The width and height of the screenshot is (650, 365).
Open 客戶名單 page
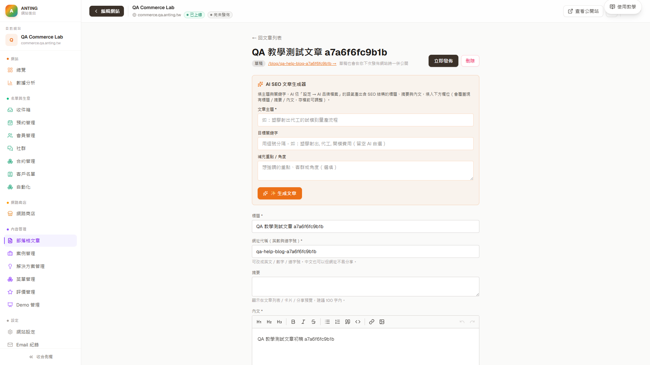click(x=41, y=174)
